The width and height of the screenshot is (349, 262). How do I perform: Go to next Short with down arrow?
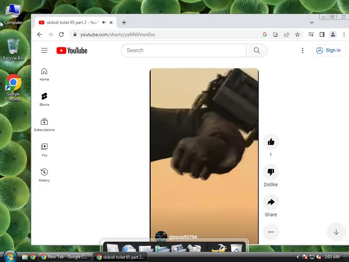coord(336,232)
